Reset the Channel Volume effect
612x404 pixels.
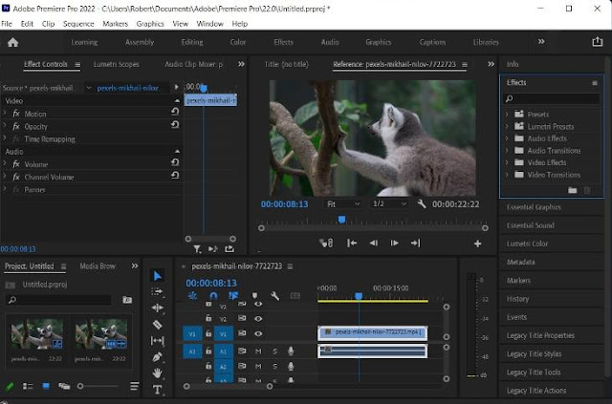(175, 175)
